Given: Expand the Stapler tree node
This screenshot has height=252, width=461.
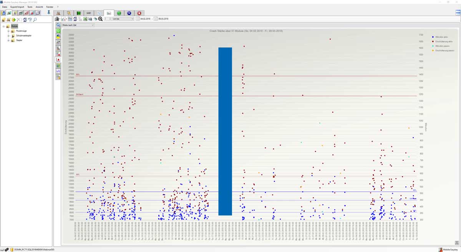Looking at the screenshot, I should pos(8,40).
